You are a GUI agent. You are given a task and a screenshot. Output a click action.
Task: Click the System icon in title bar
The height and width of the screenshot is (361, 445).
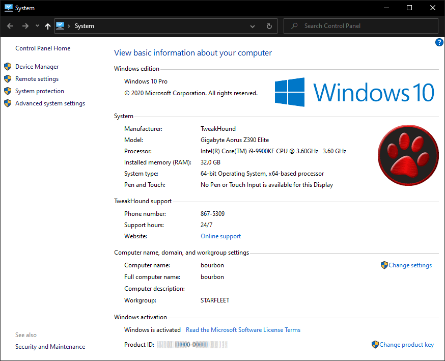click(8, 8)
